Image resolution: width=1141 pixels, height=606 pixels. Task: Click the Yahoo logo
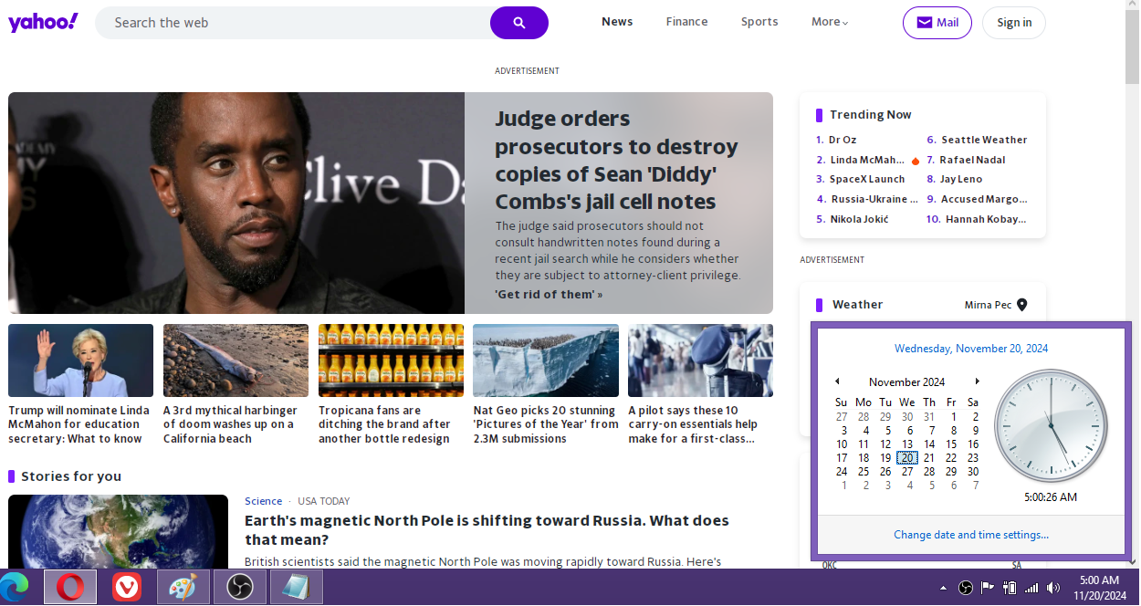[43, 23]
